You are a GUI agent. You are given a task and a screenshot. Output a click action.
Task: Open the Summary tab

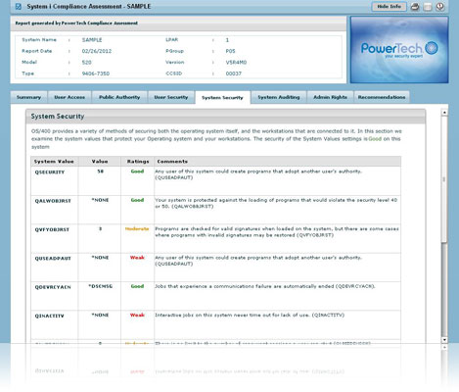point(28,97)
